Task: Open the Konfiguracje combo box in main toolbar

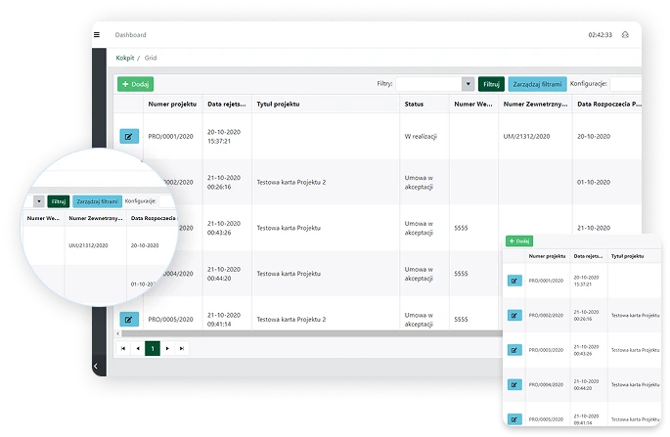Action: point(625,84)
